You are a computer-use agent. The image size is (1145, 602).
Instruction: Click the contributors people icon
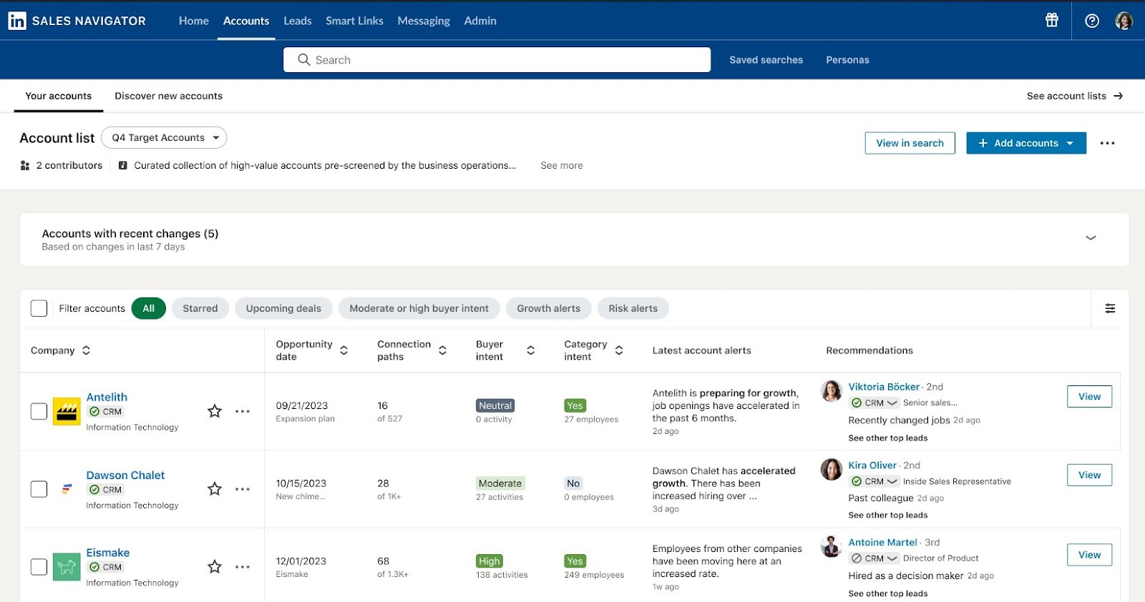(x=25, y=165)
